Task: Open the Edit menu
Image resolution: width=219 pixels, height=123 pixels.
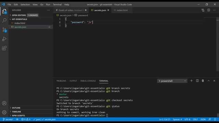Action: (x=16, y=4)
